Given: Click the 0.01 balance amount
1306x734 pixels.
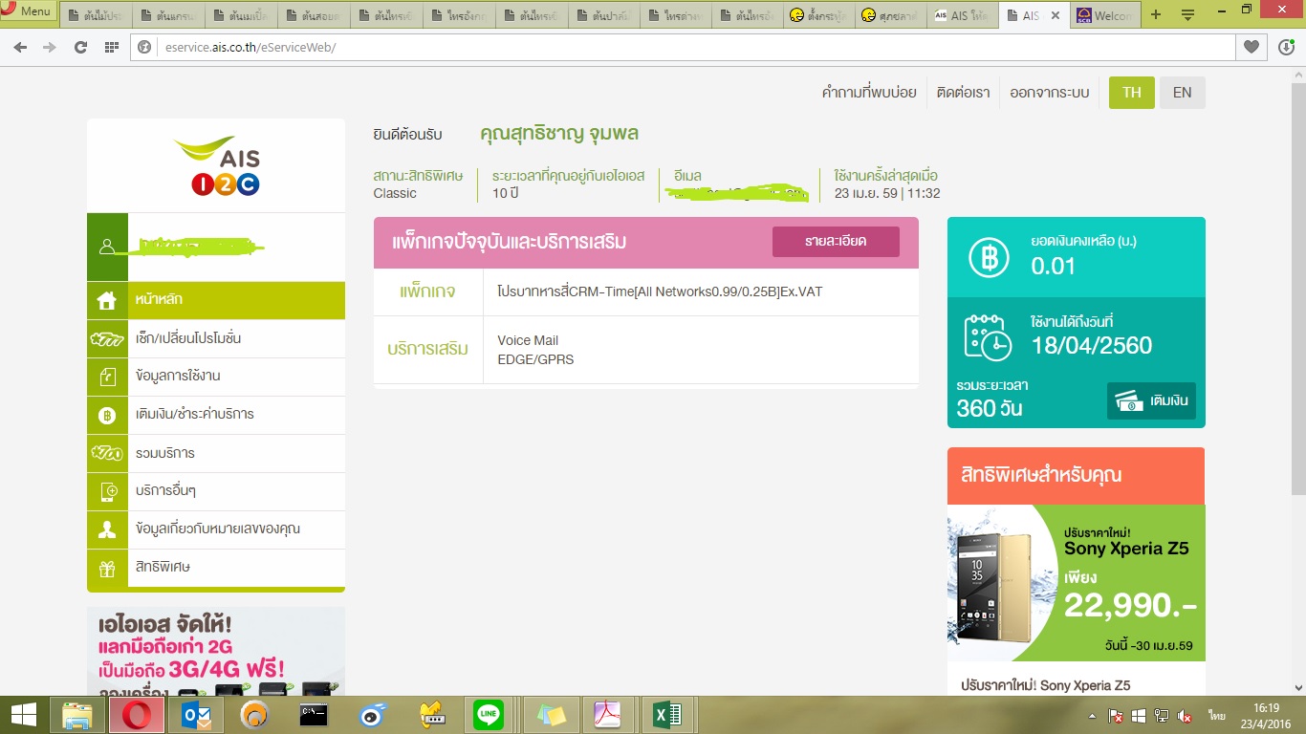Looking at the screenshot, I should (1054, 267).
